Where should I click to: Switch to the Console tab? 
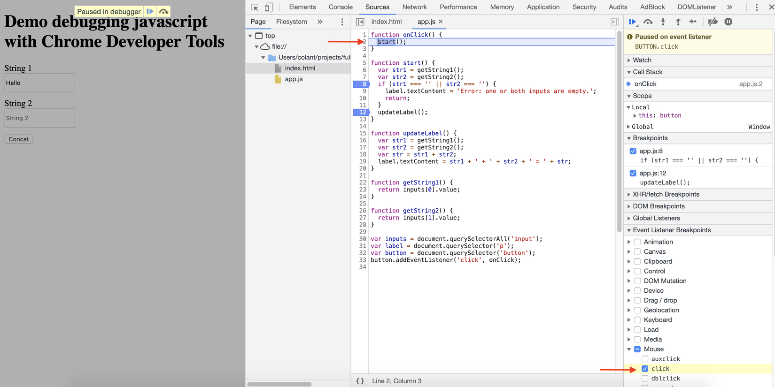[341, 7]
